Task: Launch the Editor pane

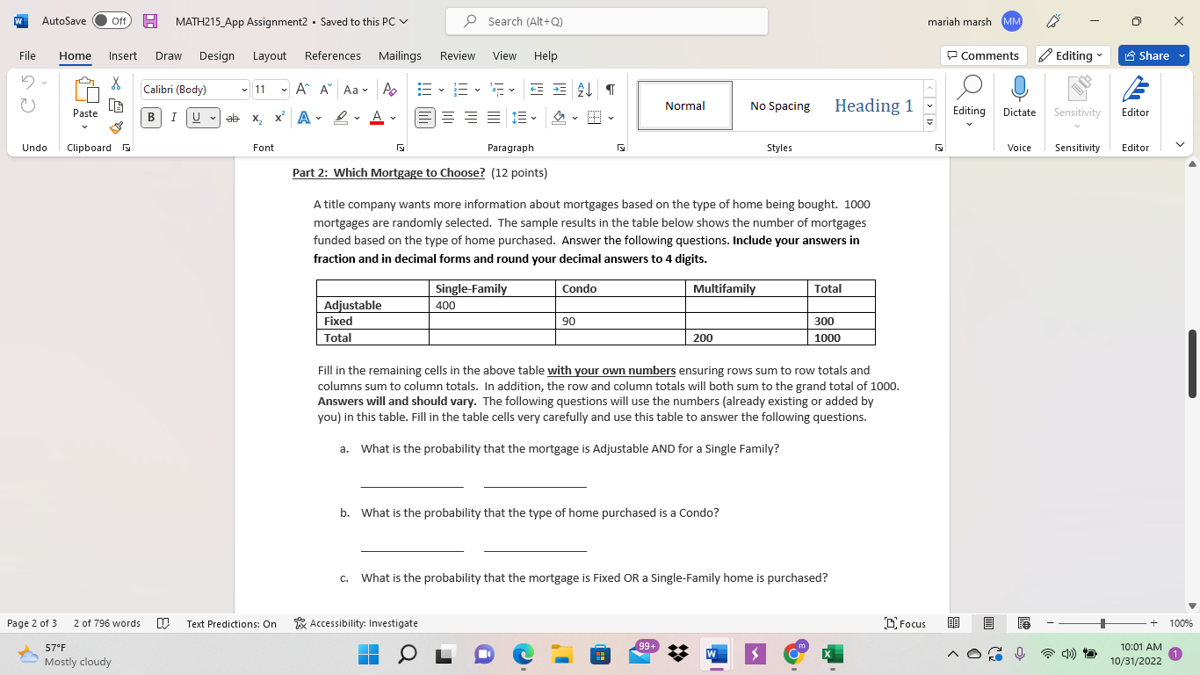Action: pos(1134,98)
